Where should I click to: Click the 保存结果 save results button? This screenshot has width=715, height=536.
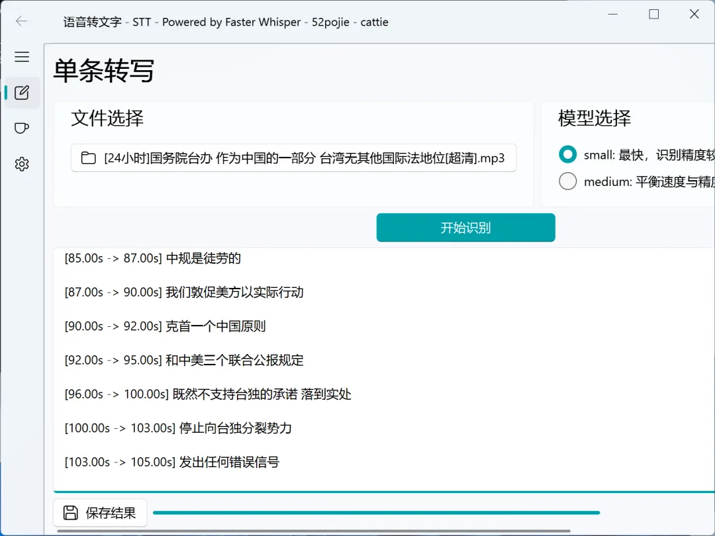(x=99, y=512)
